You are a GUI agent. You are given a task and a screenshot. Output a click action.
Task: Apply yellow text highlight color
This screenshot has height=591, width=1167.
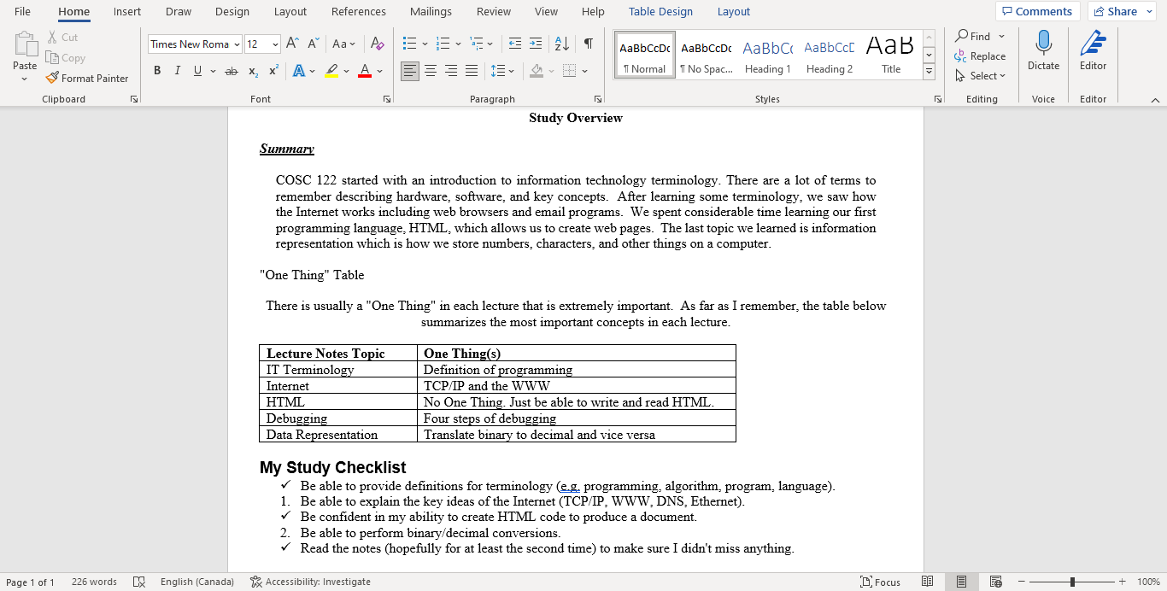(331, 71)
